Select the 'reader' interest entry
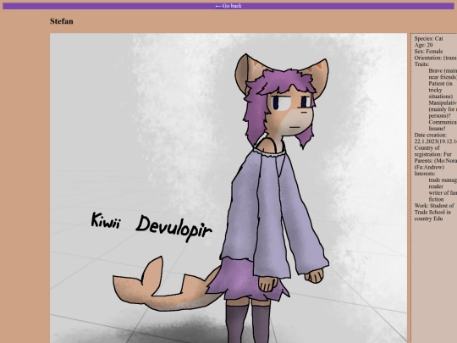The width and height of the screenshot is (457, 343). click(x=436, y=186)
